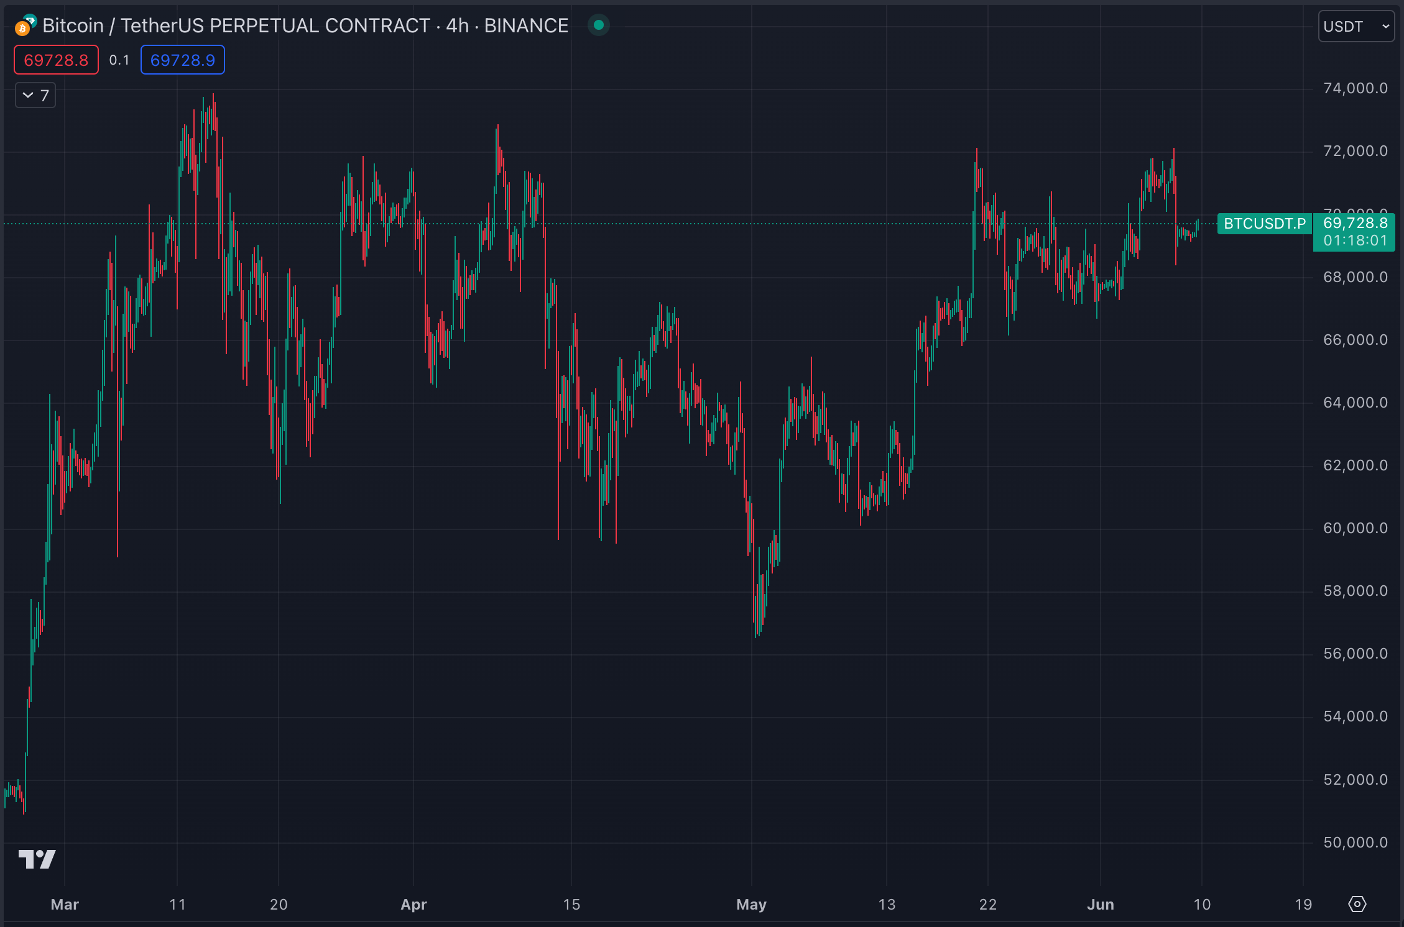Click the green market status dot
The image size is (1404, 927).
click(598, 25)
